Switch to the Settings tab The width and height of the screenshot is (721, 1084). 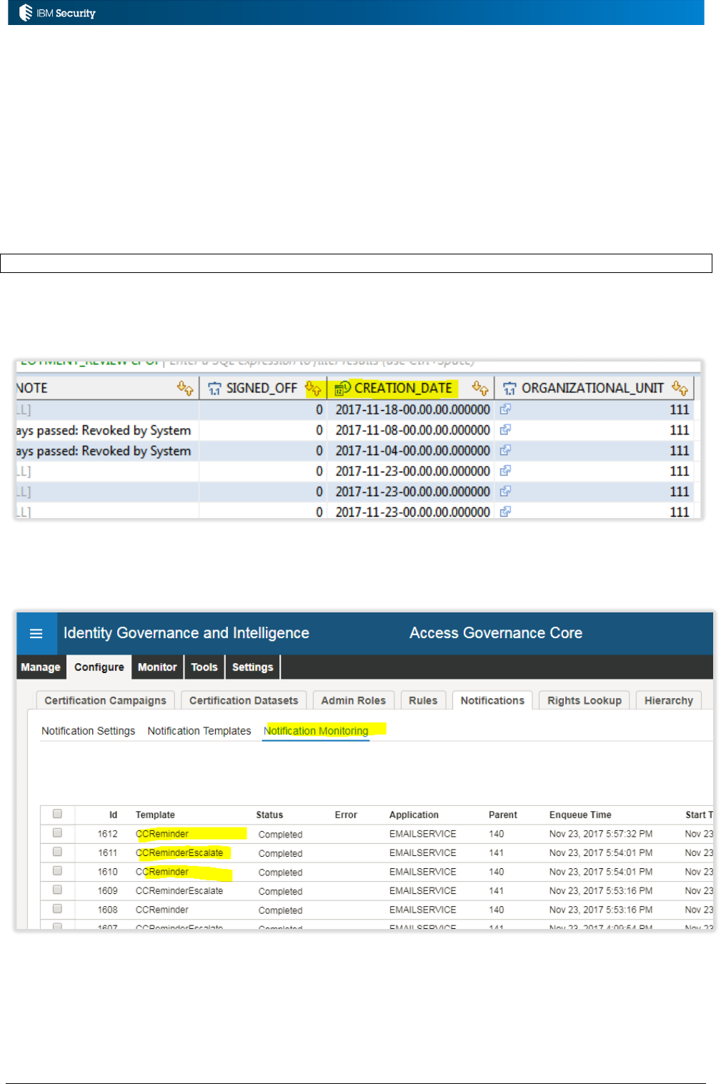click(x=253, y=667)
